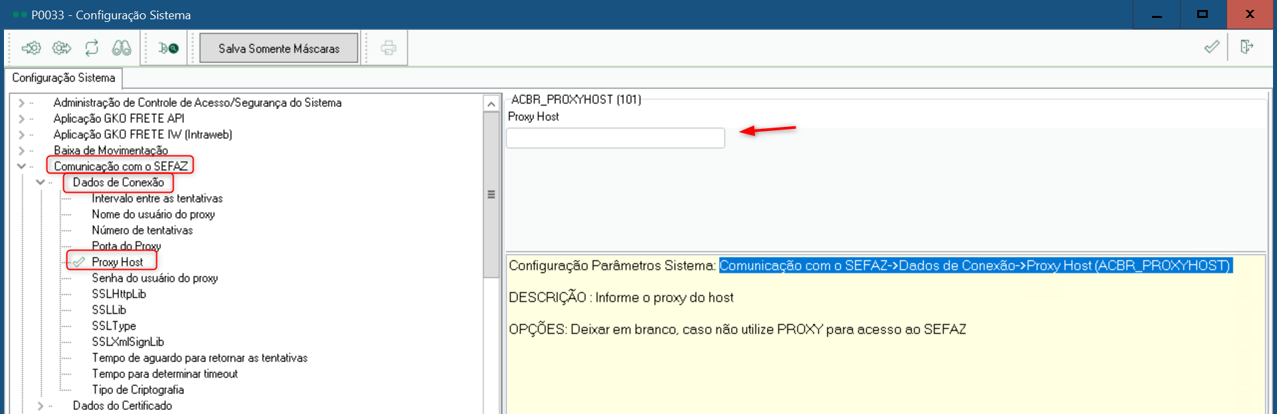The height and width of the screenshot is (414, 1277).
Task: Click the tree scrollbar up arrow
Action: click(x=491, y=104)
